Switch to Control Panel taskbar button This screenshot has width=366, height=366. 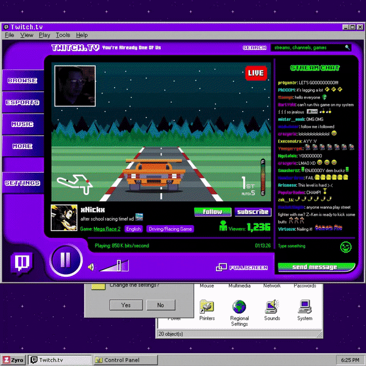point(125,360)
